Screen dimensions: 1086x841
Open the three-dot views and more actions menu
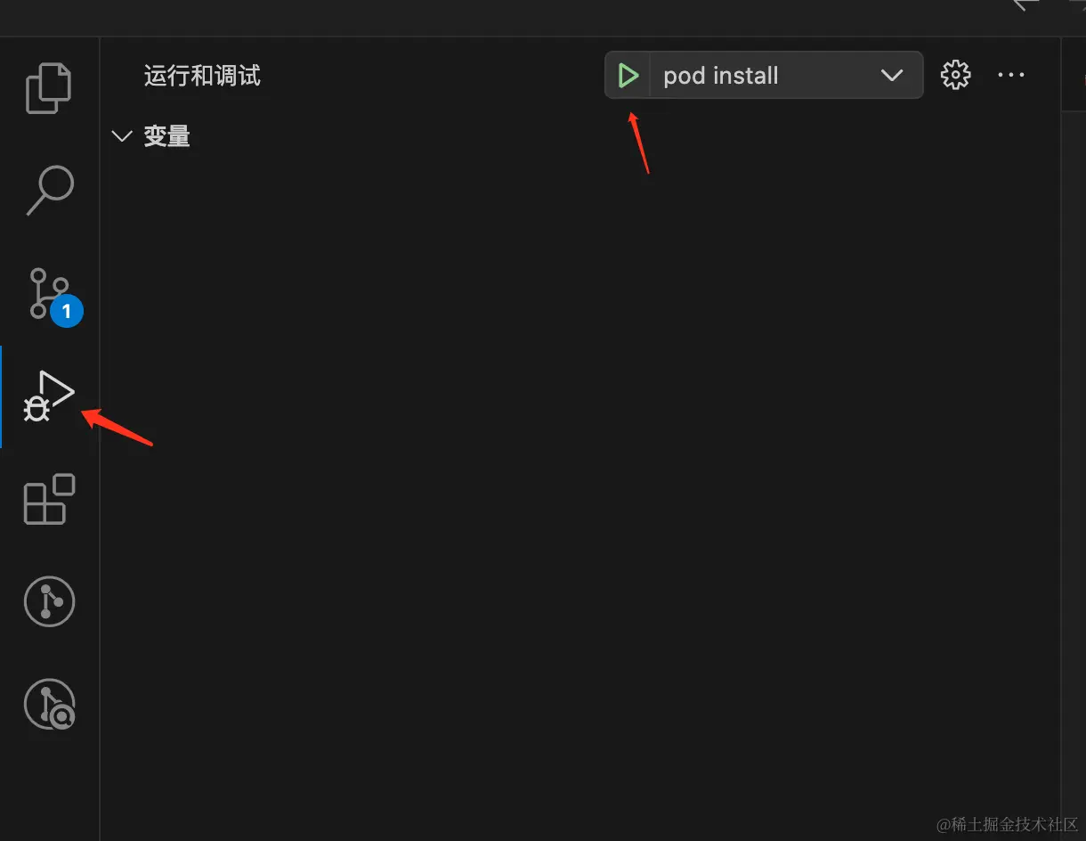point(1011,76)
